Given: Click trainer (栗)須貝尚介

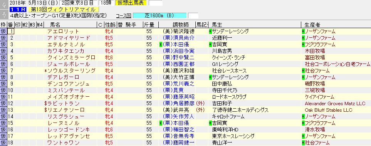Looking at the screenshot, I should tap(179, 38).
